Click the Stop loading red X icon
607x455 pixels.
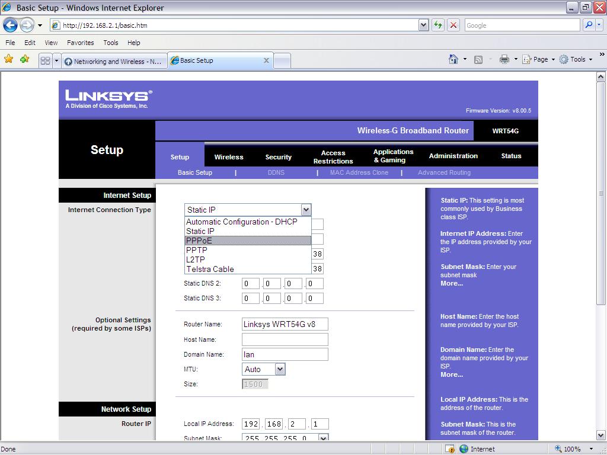(453, 25)
